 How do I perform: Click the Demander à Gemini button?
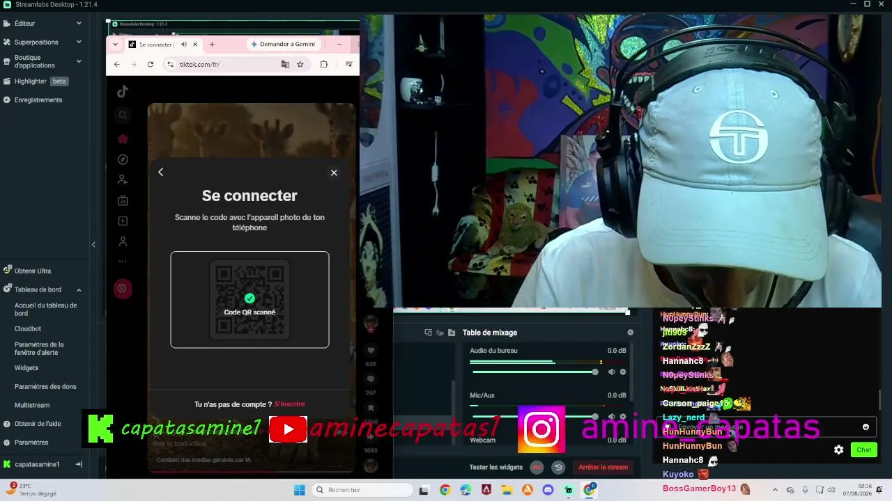coord(283,44)
